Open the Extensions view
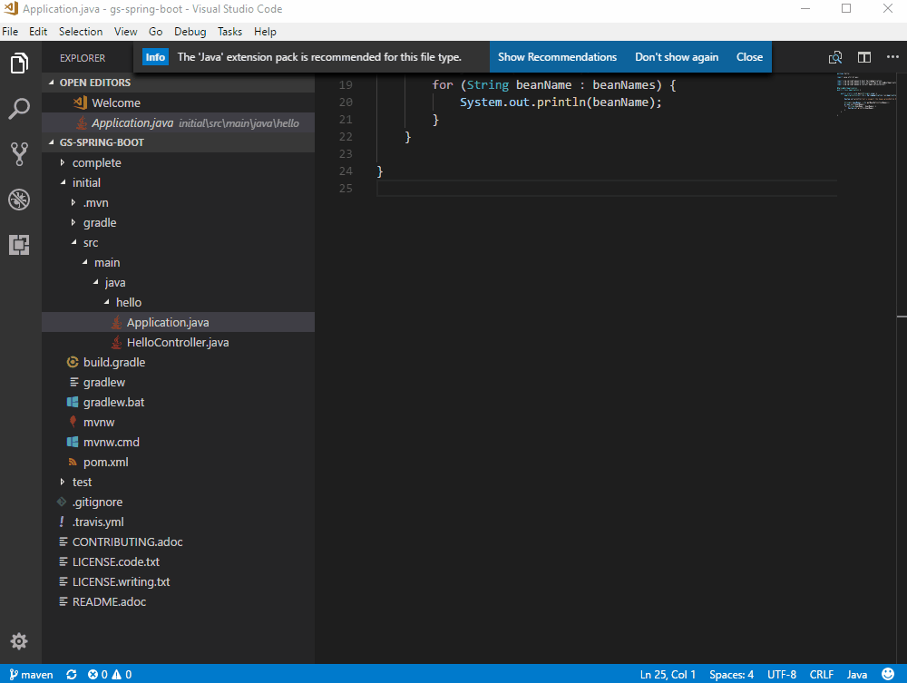 (19, 244)
